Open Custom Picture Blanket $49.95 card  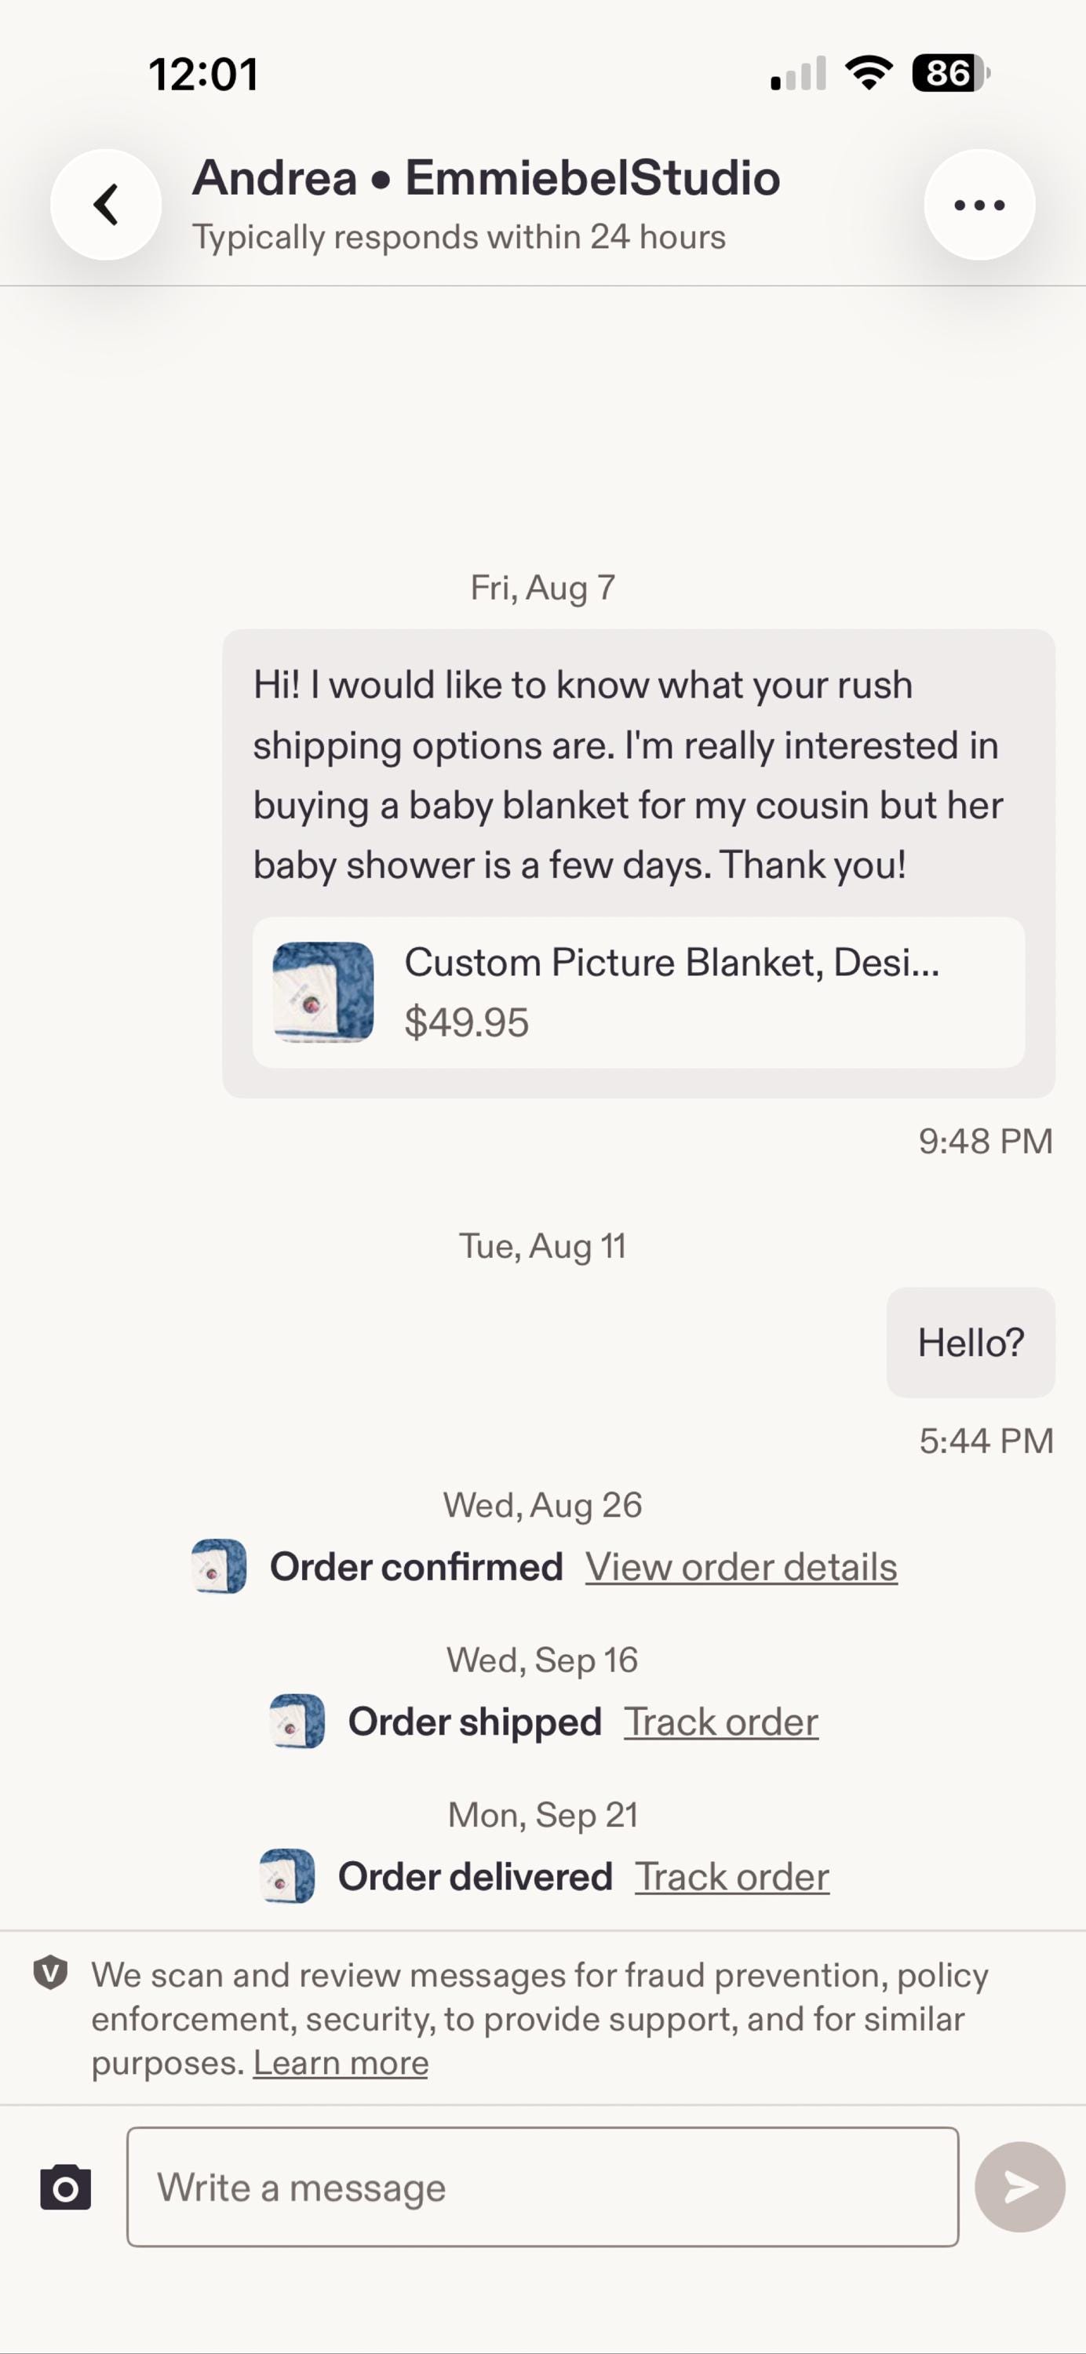(639, 993)
